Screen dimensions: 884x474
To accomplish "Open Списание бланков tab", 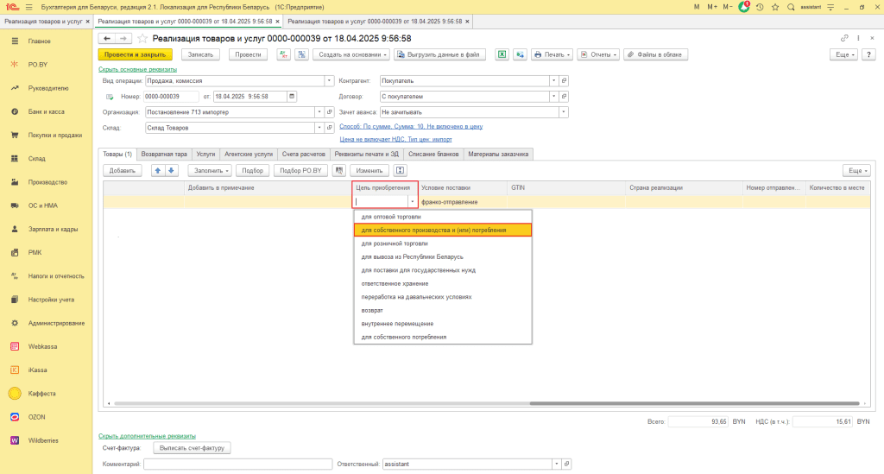I will click(433, 154).
